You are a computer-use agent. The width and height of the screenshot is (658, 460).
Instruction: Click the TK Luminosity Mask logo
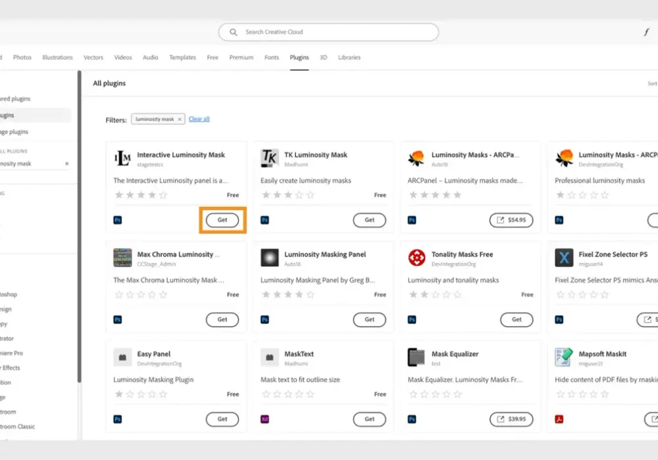269,158
